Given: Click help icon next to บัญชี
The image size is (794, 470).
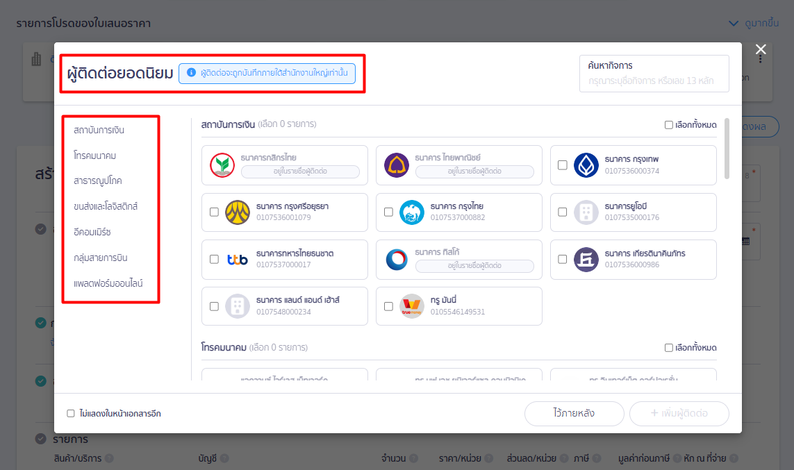Looking at the screenshot, I should coord(224,458).
